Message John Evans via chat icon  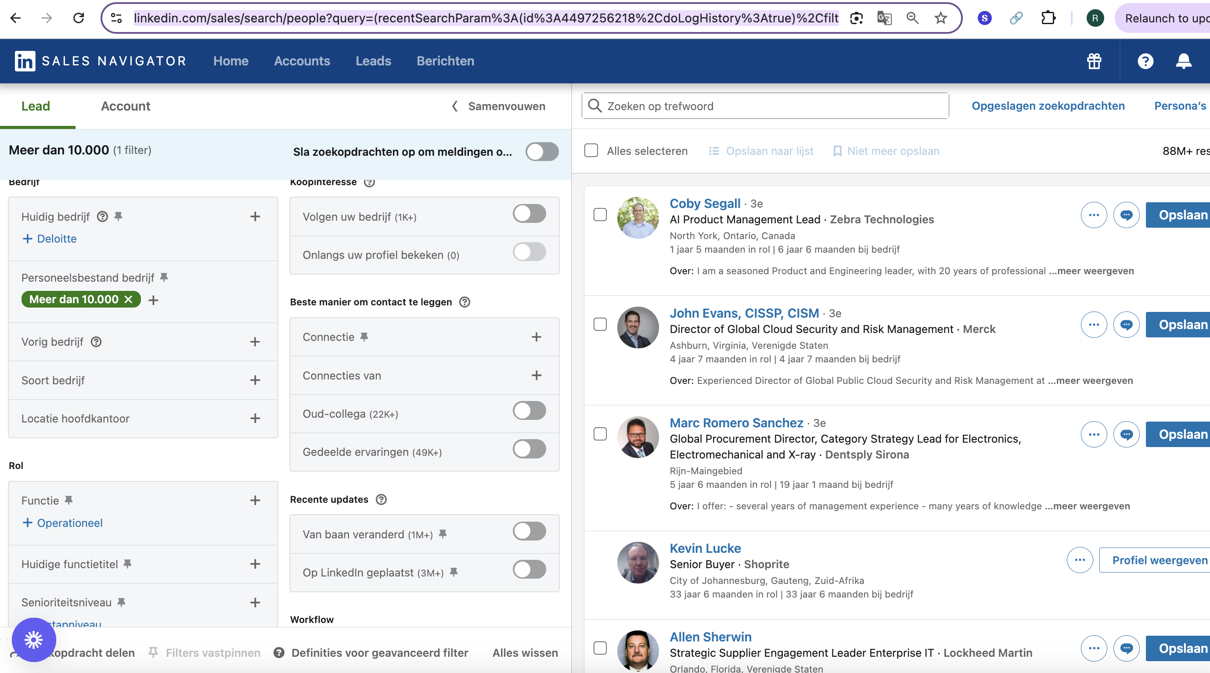pos(1126,325)
